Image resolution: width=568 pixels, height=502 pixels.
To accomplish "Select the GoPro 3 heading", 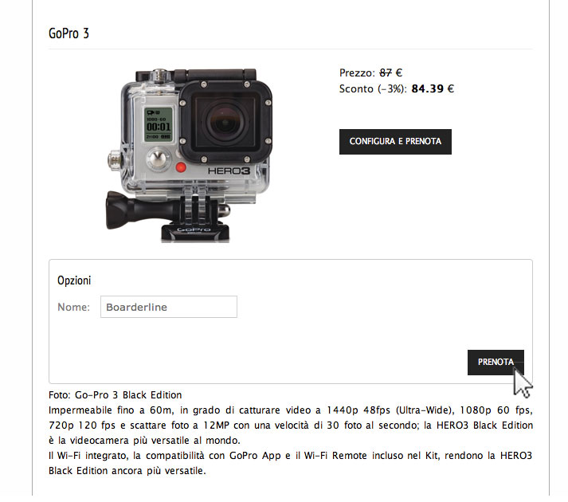I will point(69,33).
